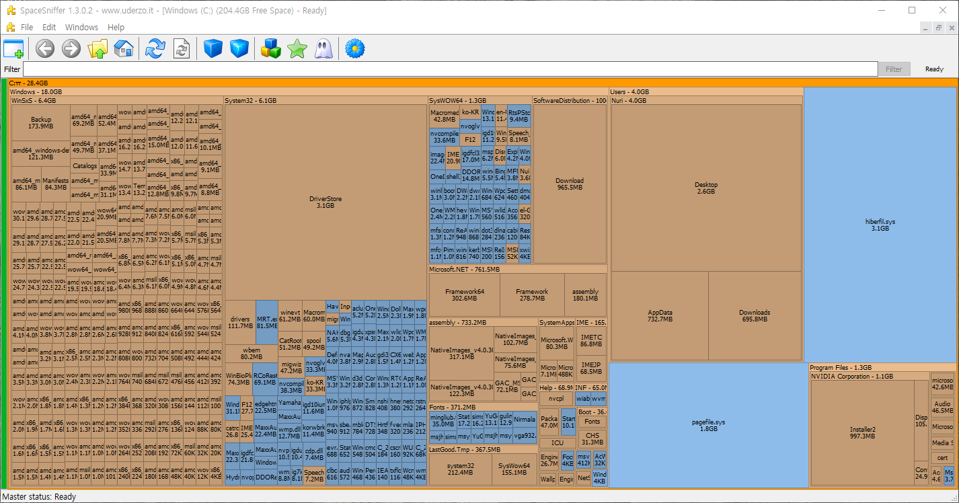
Task: Click the second, lighter blue cube icon
Action: click(239, 48)
